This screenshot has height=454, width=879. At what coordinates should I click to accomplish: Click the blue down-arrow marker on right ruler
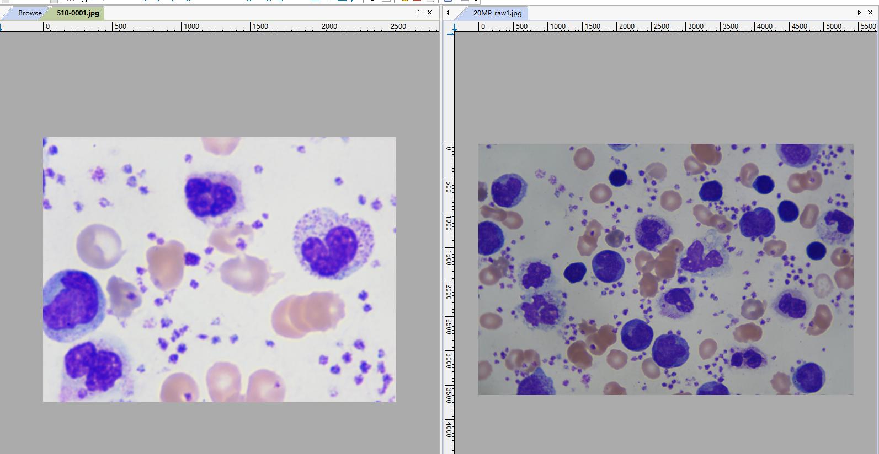pos(455,26)
